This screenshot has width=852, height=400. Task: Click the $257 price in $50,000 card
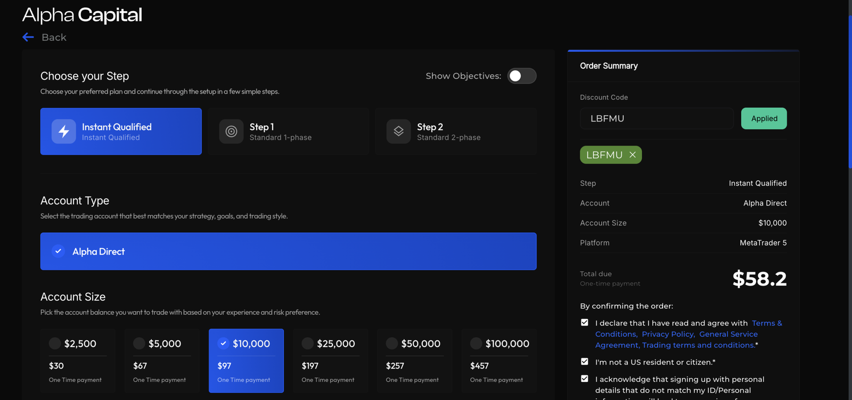coord(395,366)
